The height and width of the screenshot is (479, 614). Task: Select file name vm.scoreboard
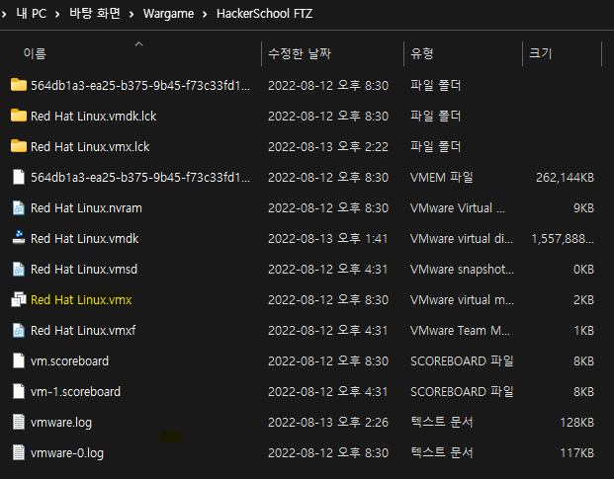click(x=69, y=360)
